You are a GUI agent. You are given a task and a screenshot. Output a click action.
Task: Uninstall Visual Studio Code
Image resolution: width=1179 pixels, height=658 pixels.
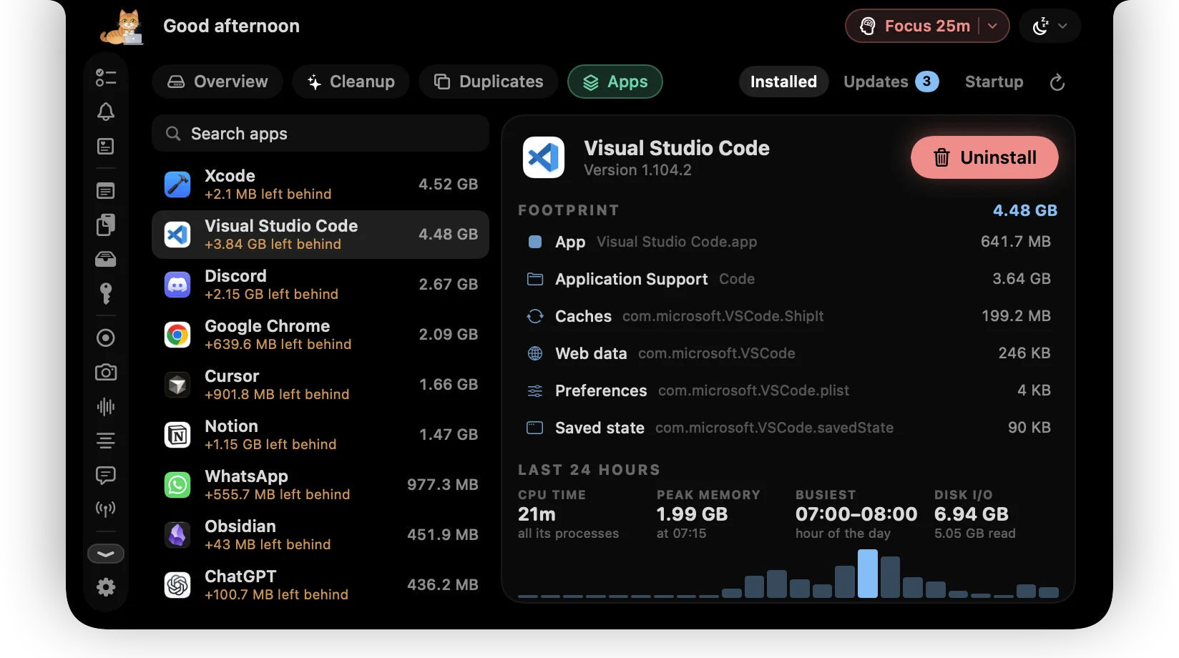[984, 157]
